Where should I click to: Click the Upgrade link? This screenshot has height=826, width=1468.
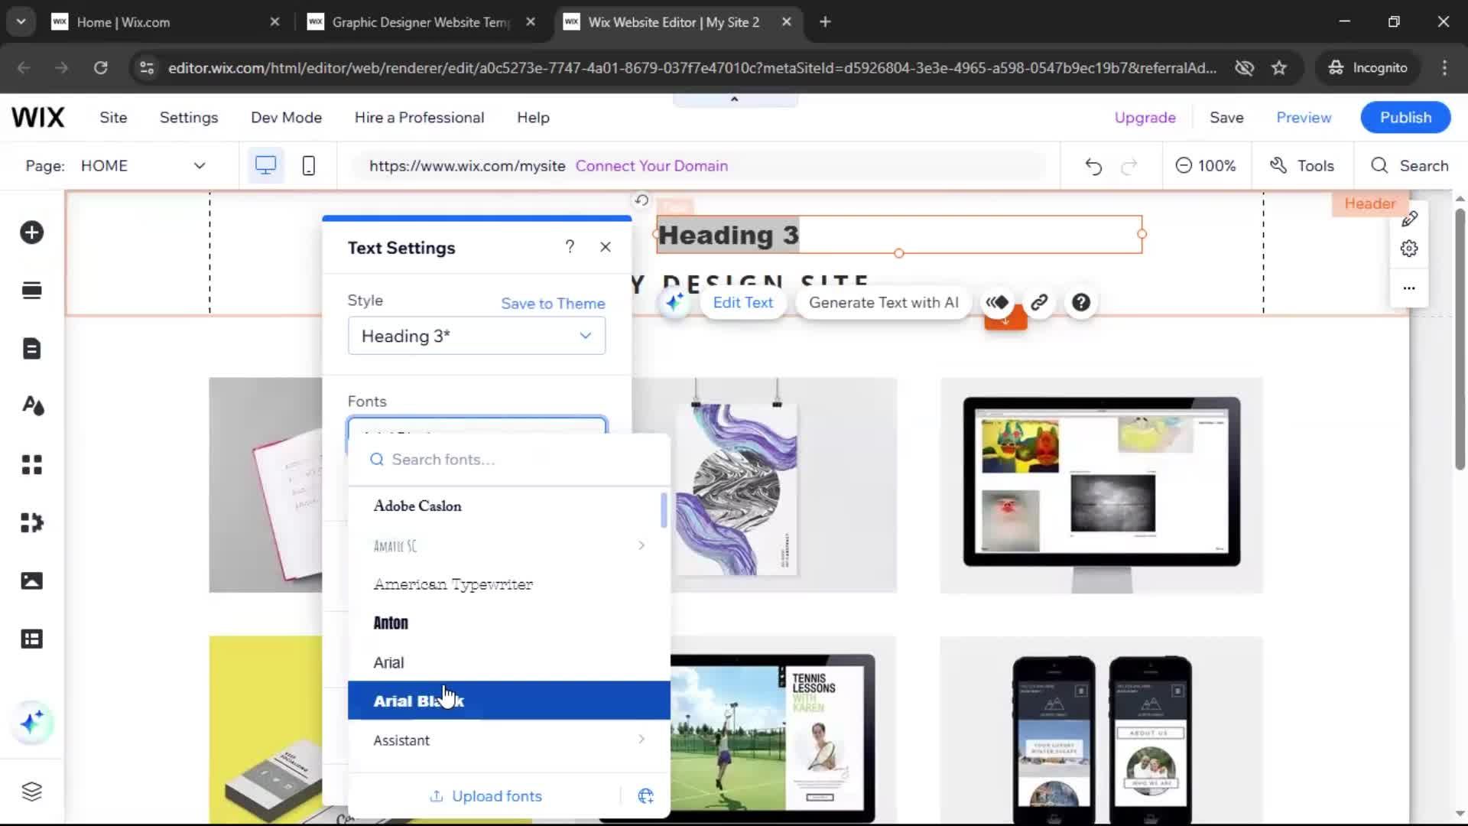tap(1145, 118)
